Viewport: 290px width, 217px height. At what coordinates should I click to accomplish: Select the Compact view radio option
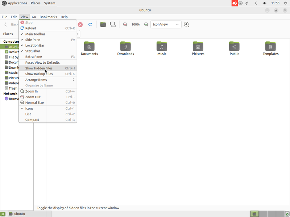(48, 120)
